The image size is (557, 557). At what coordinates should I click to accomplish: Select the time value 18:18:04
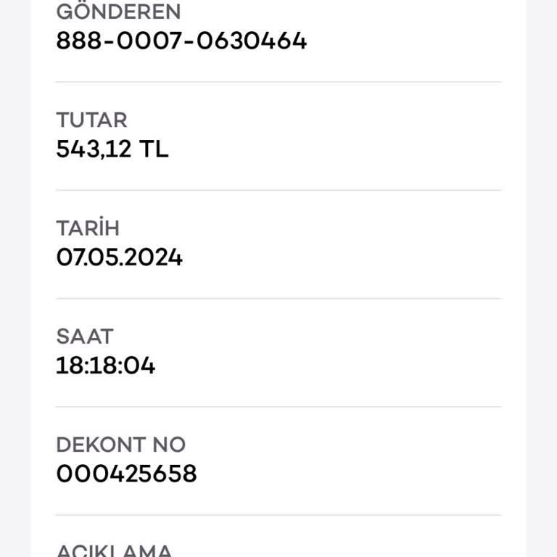[105, 366]
